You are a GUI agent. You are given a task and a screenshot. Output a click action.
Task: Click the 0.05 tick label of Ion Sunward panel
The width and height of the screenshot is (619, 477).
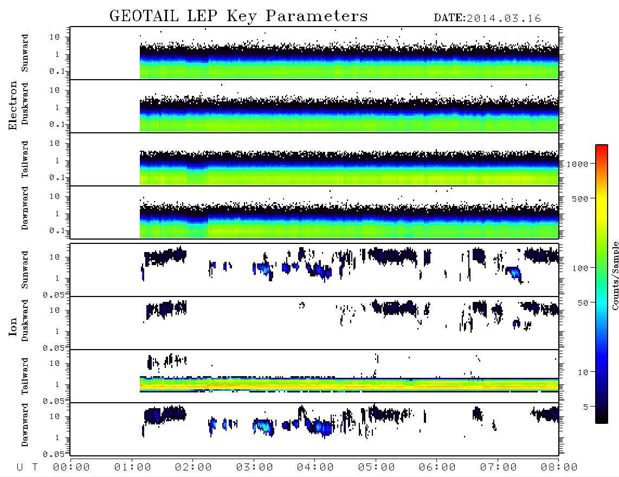pyautogui.click(x=53, y=295)
